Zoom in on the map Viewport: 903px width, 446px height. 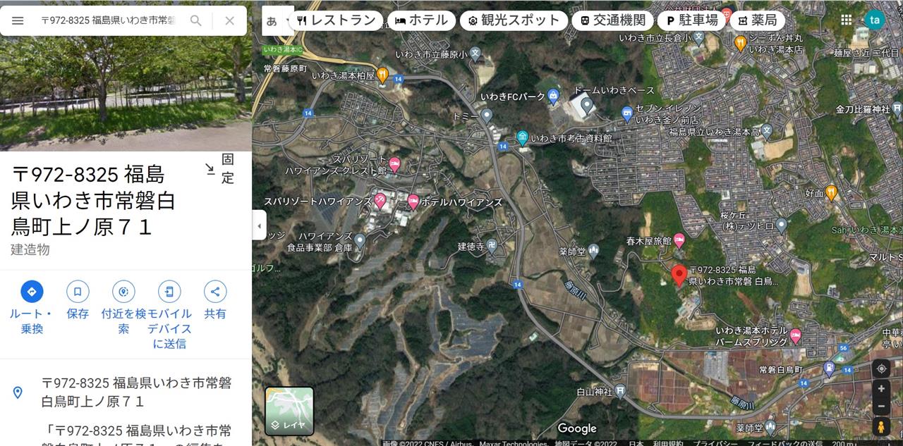(881, 388)
